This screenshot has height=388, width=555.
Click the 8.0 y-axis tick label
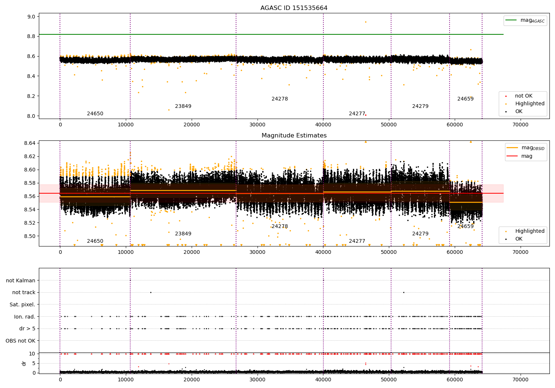pyautogui.click(x=31, y=116)
